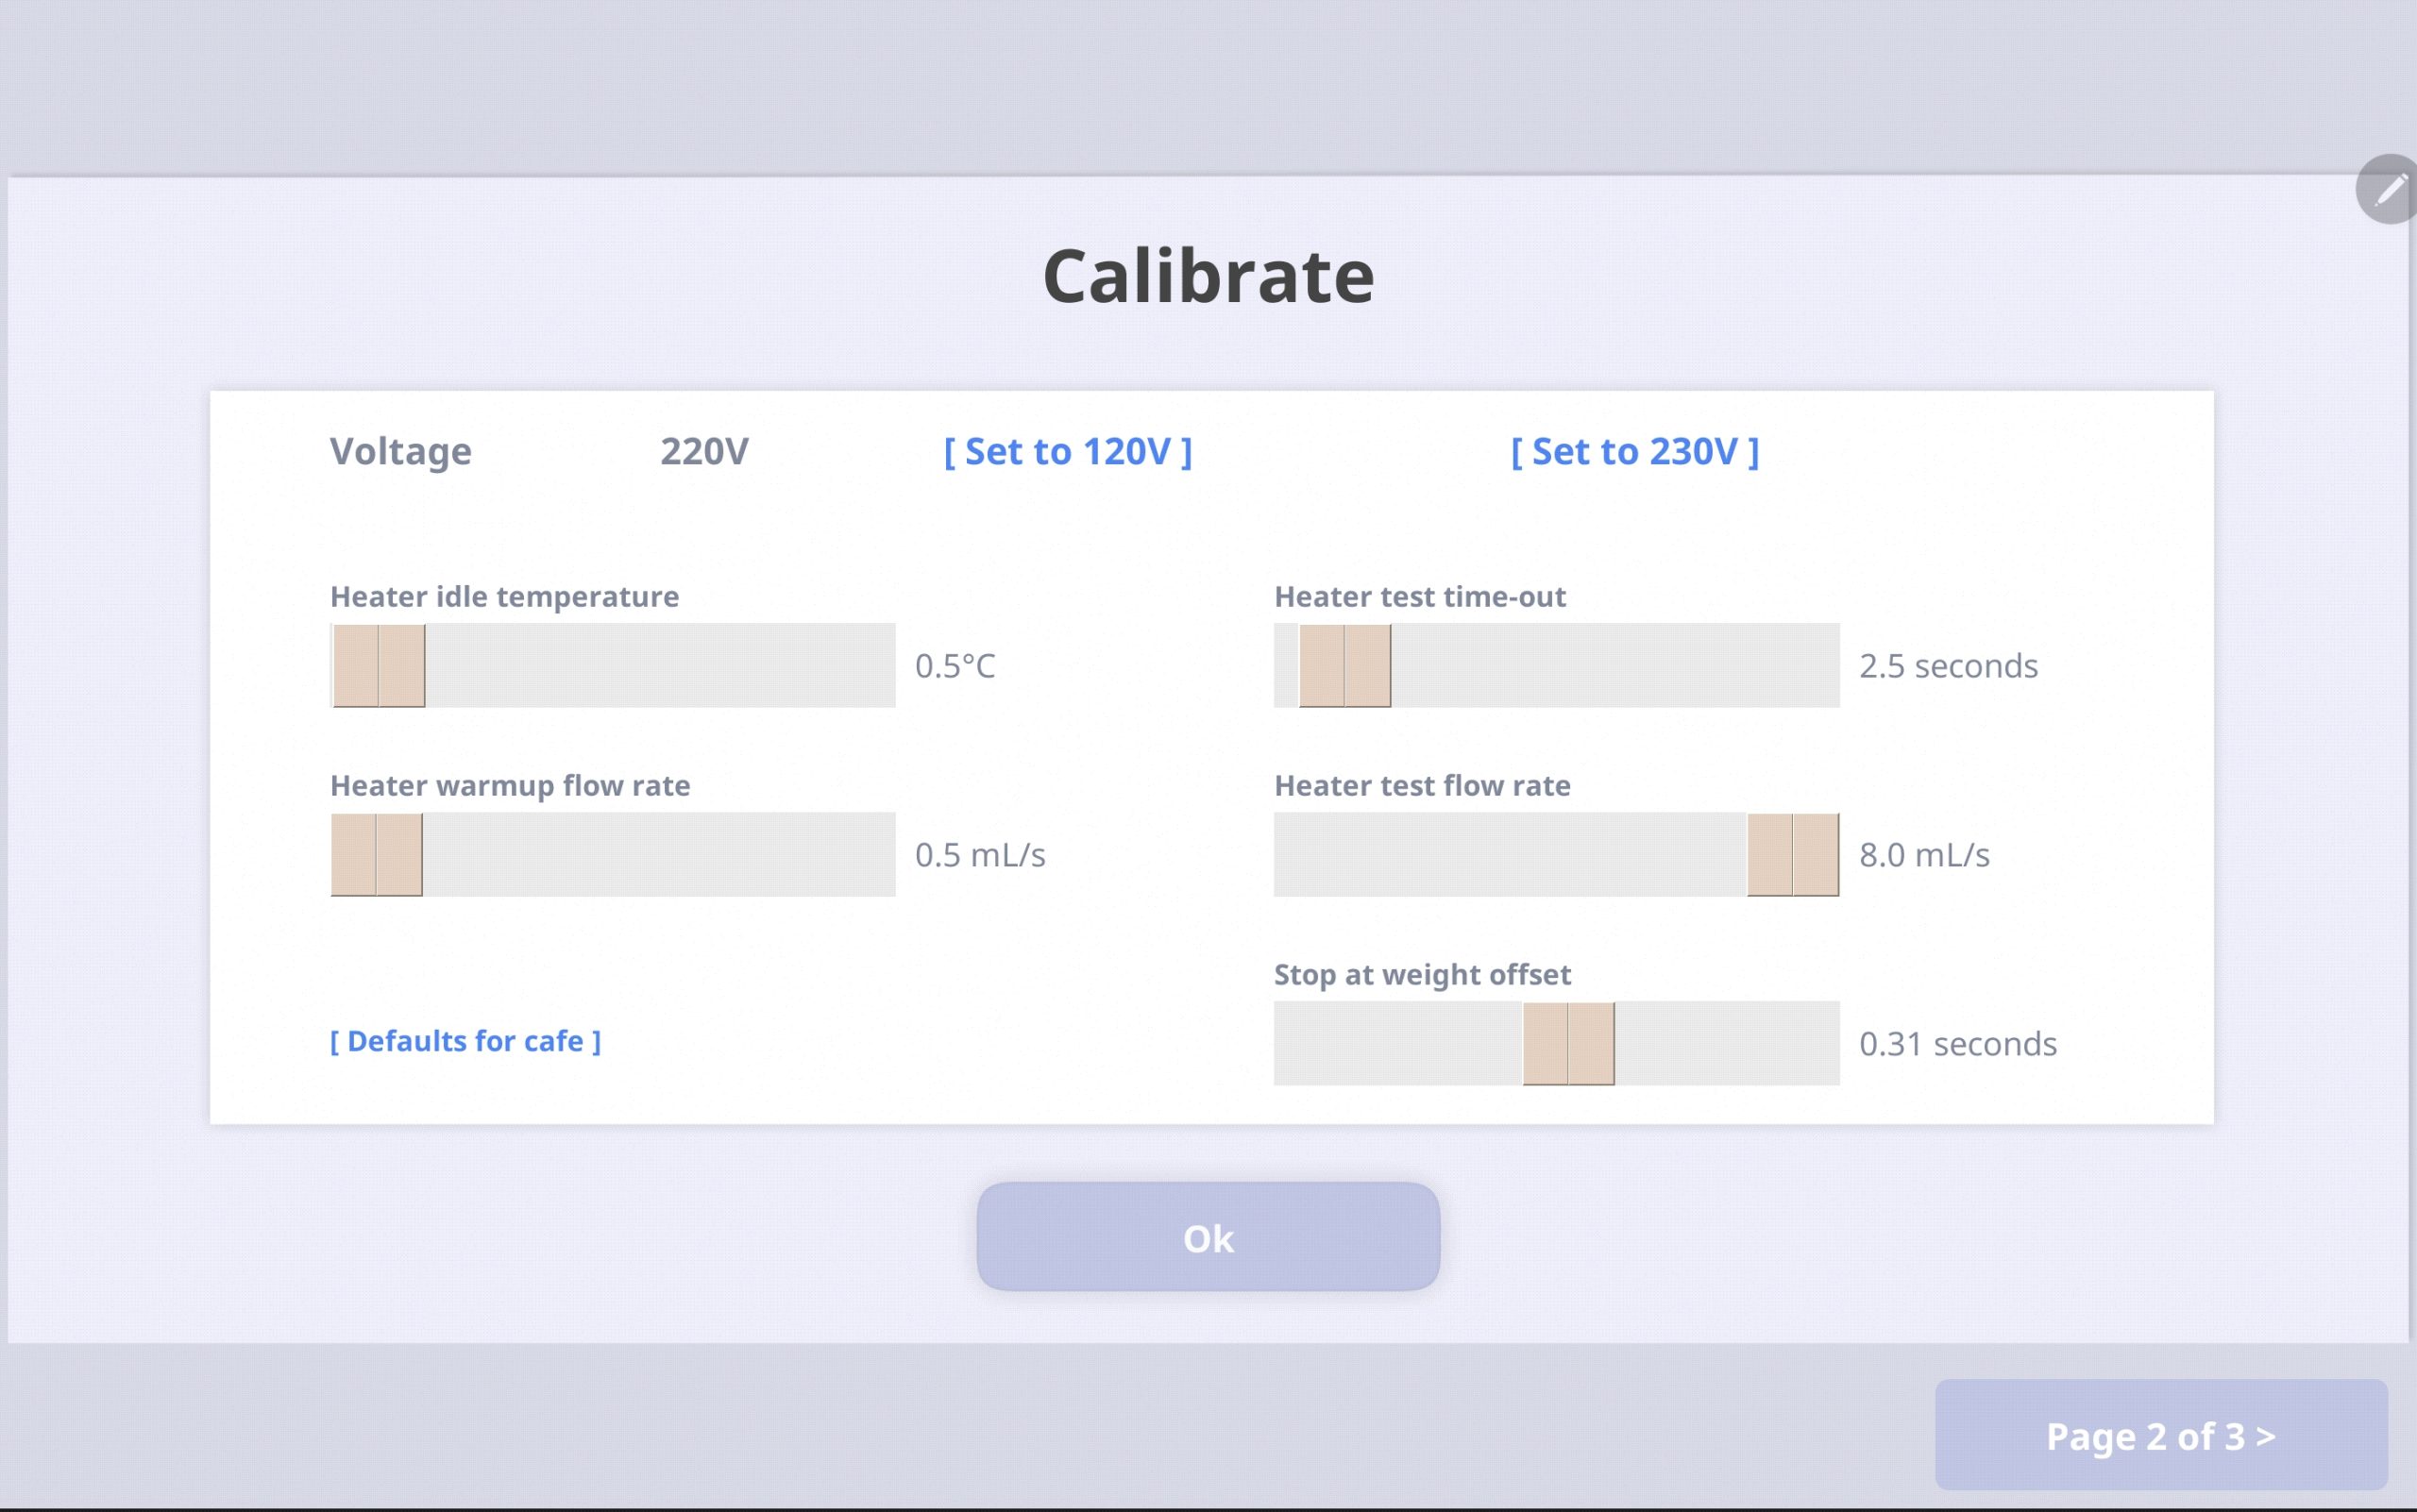Set voltage to 120V
The width and height of the screenshot is (2417, 1512).
tap(1068, 452)
